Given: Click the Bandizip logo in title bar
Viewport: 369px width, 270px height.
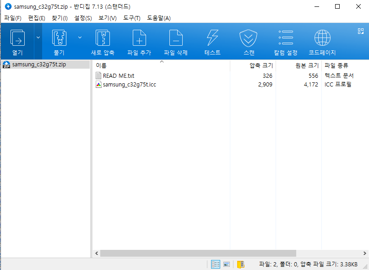Looking at the screenshot, I should pyautogui.click(x=8, y=6).
